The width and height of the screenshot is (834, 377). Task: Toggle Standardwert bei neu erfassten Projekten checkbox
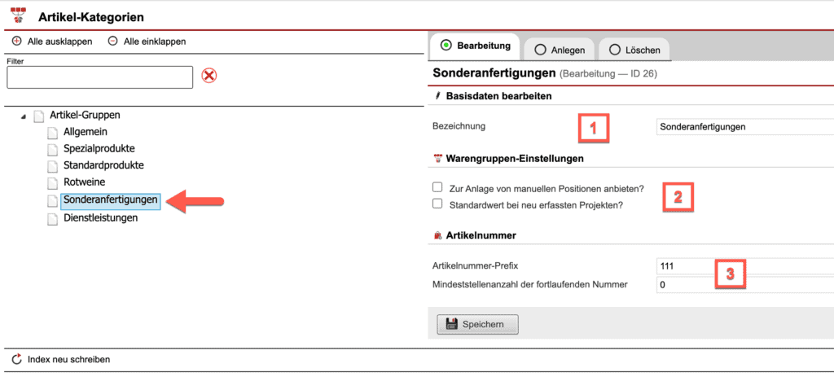point(437,203)
